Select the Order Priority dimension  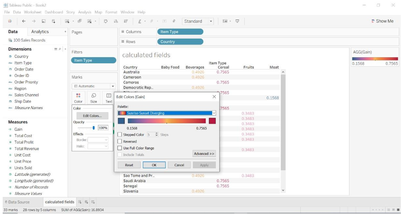pos(26,82)
